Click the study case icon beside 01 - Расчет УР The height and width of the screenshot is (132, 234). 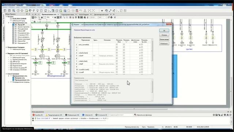point(13,25)
